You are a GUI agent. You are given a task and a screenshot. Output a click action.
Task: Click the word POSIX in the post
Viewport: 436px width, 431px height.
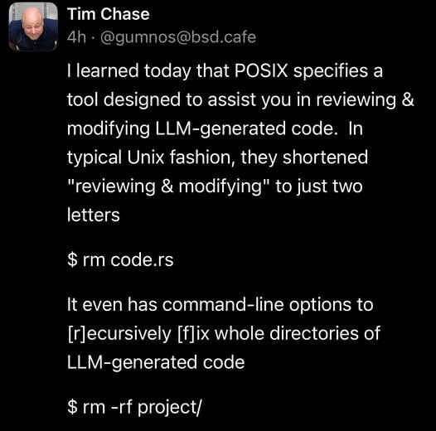click(261, 70)
